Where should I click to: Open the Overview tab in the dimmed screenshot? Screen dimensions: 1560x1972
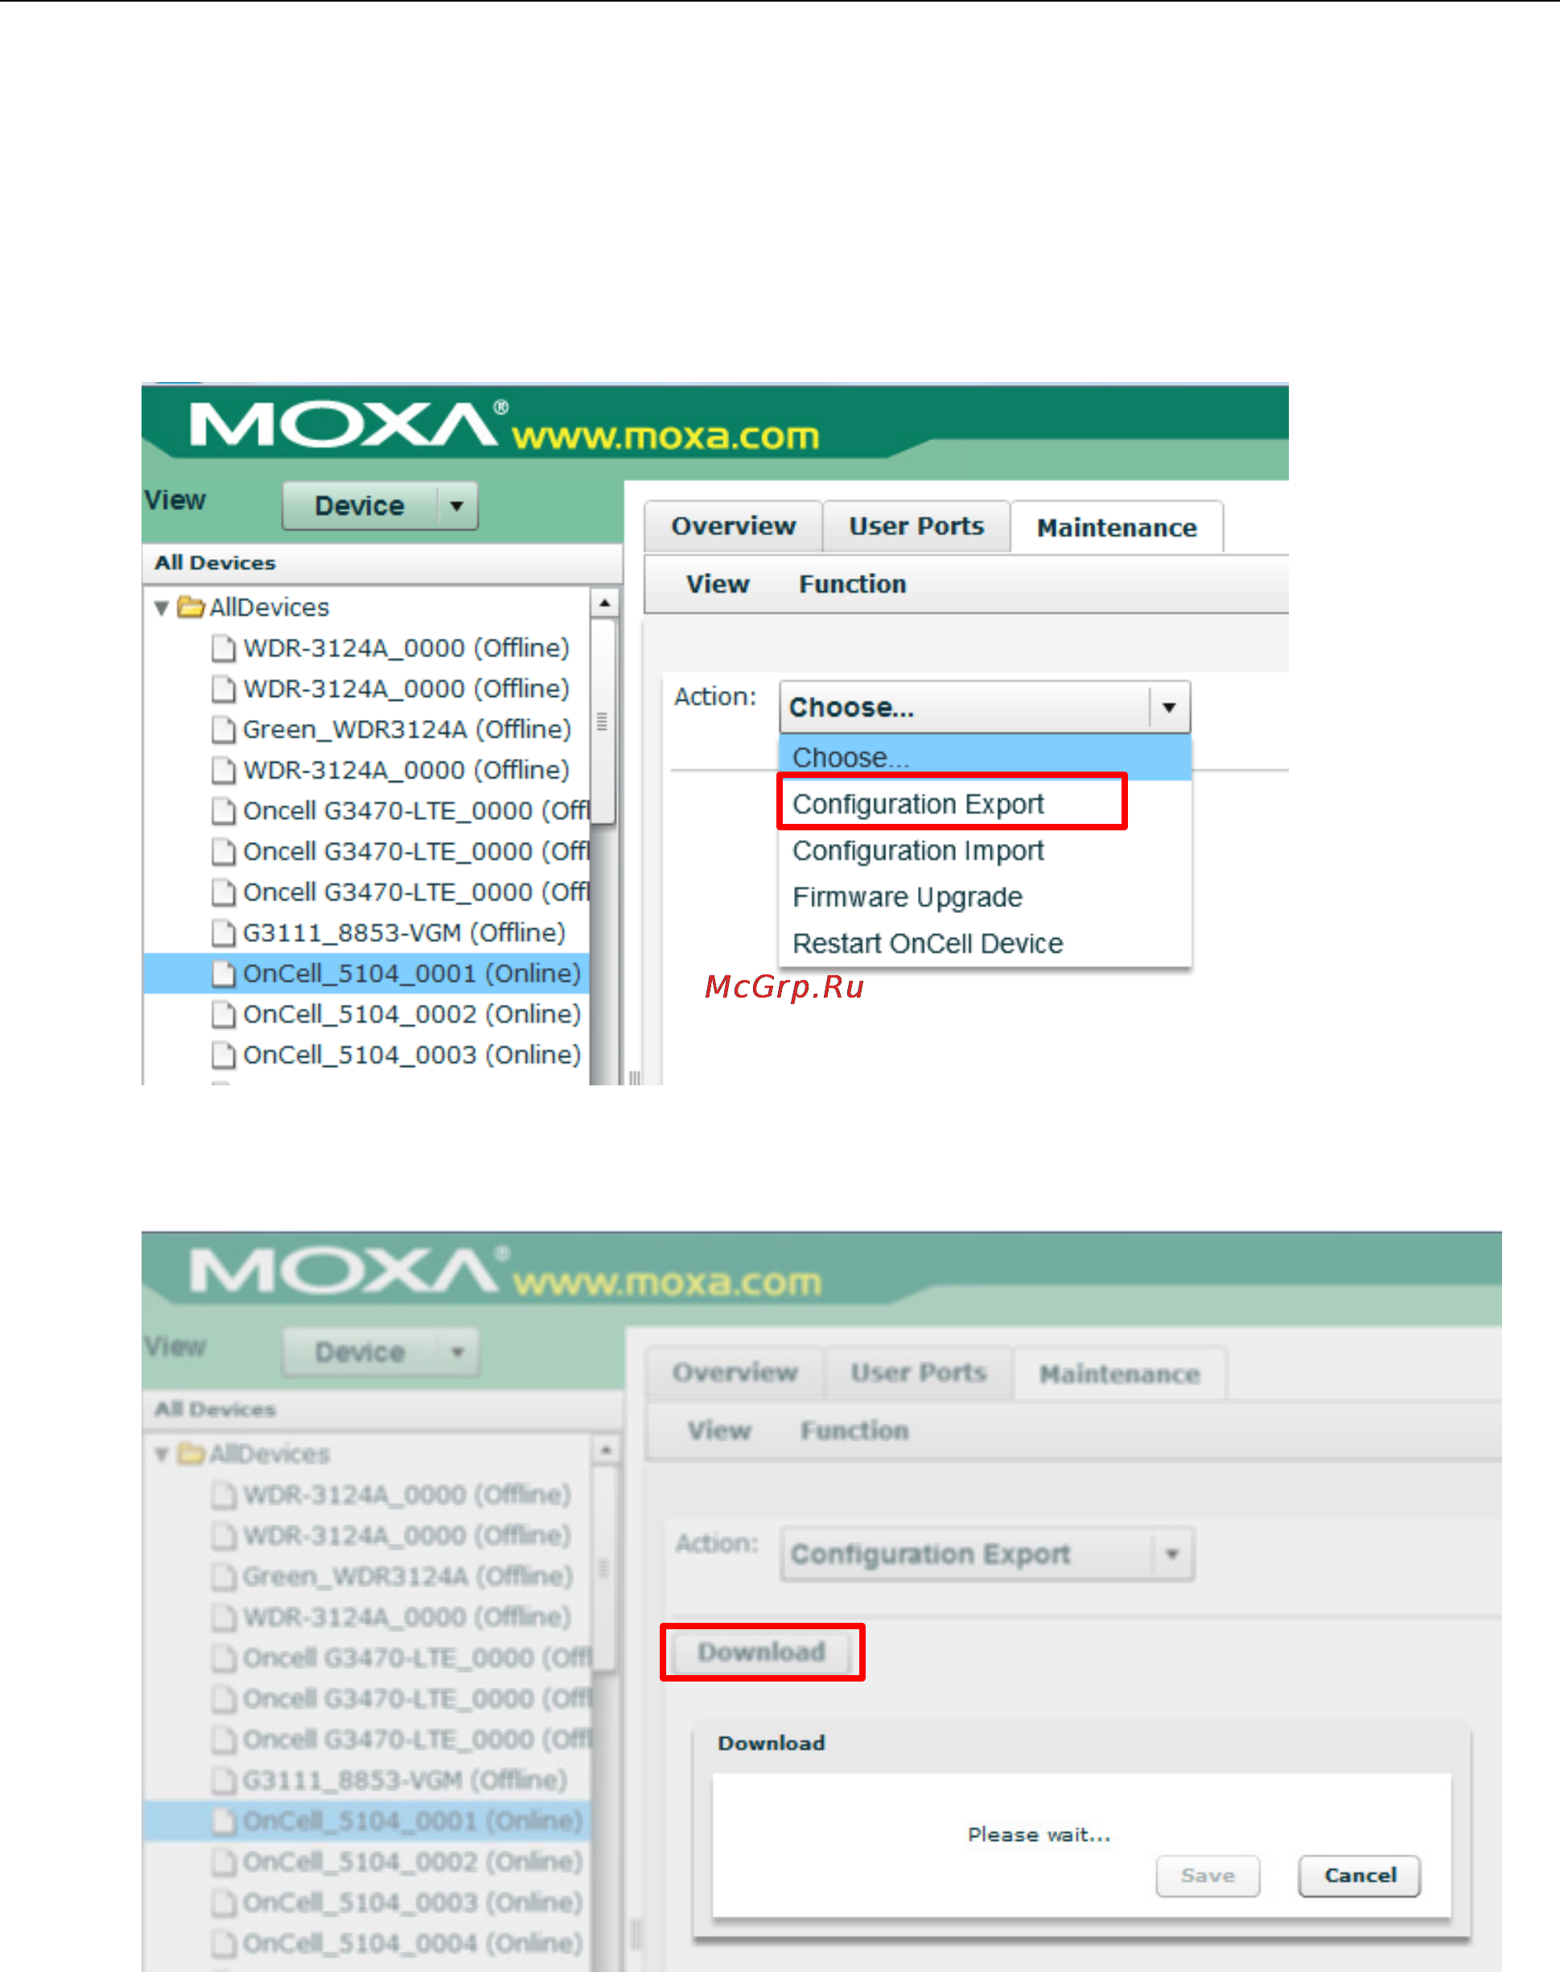pos(735,1373)
